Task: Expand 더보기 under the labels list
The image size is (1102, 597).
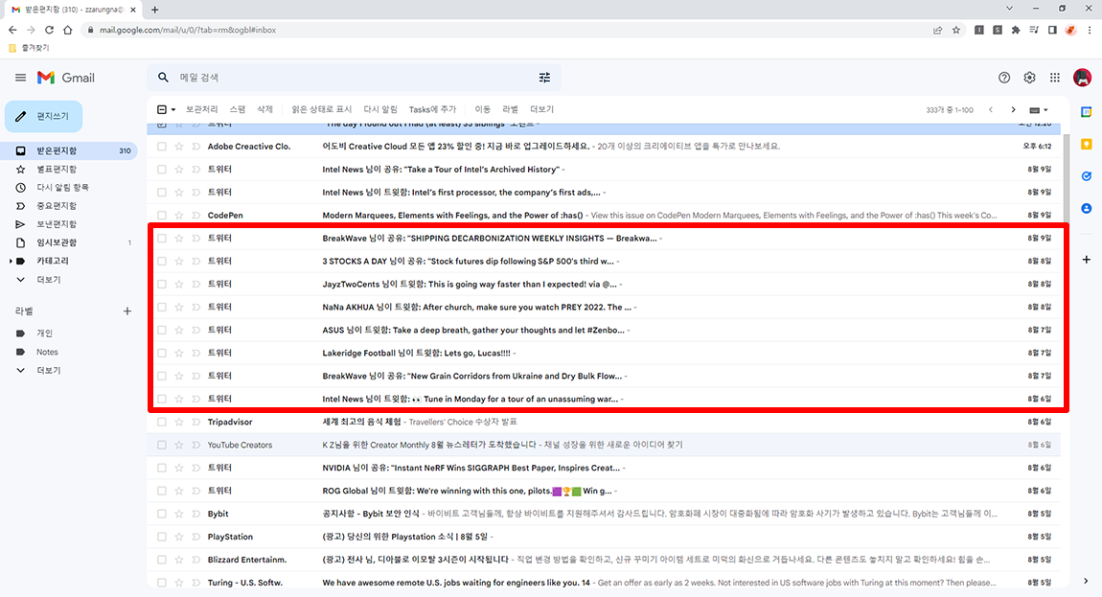Action: pyautogui.click(x=49, y=370)
